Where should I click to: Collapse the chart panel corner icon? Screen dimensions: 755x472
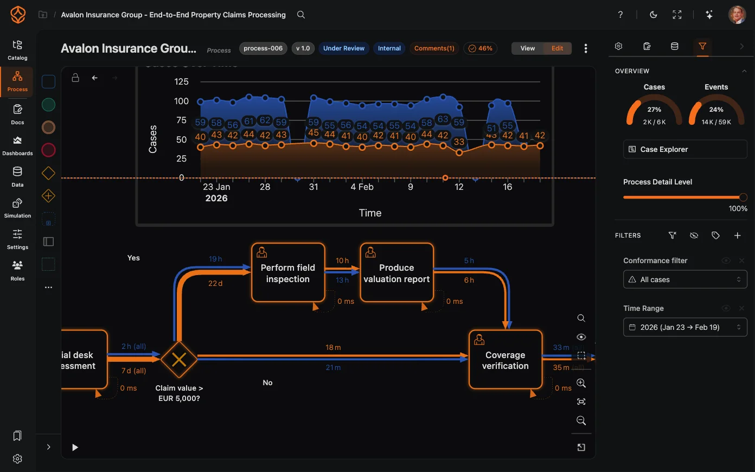pyautogui.click(x=581, y=447)
